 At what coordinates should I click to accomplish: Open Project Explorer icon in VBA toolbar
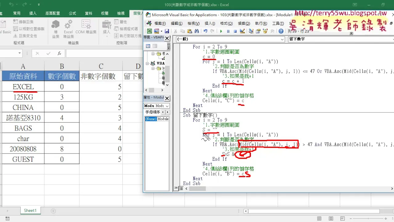click(x=251, y=31)
